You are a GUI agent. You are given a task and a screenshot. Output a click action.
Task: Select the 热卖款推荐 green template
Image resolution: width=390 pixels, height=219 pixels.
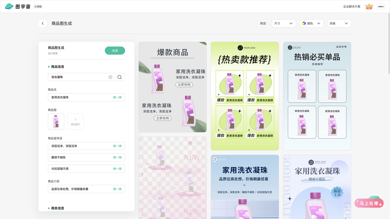click(x=245, y=96)
